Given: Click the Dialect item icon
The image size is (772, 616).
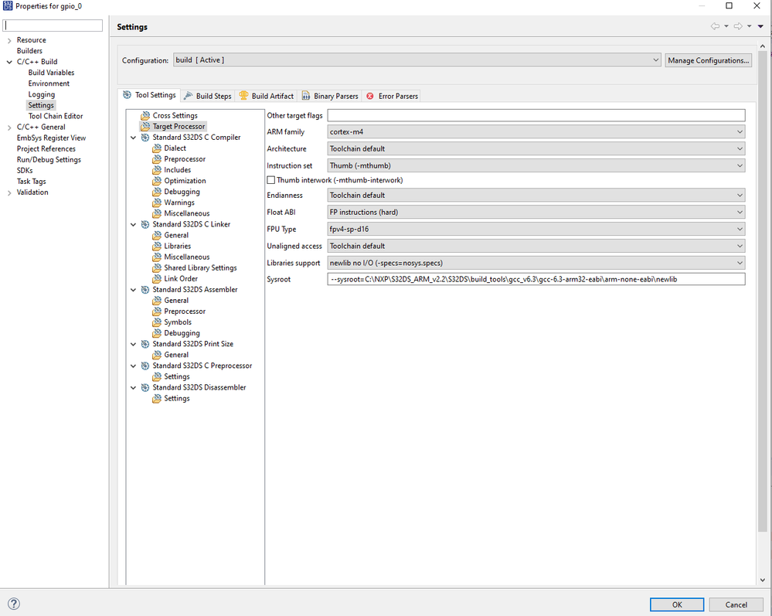Looking at the screenshot, I should click(157, 148).
